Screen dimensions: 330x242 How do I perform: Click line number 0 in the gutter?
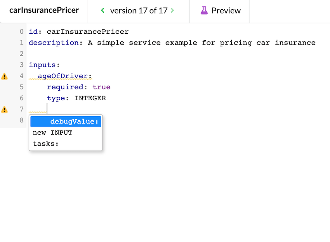21,31
